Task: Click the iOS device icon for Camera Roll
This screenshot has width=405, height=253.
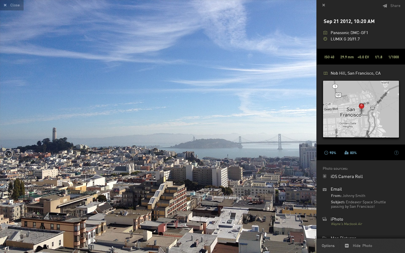Action: [325, 176]
